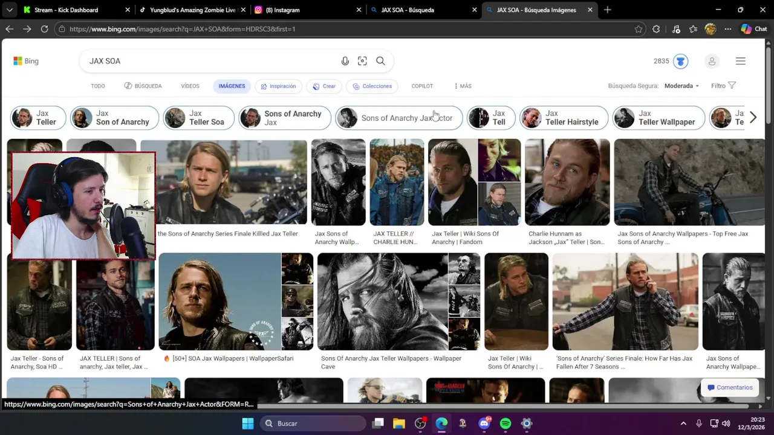Select the TODO search category
The image size is (774, 435).
98,86
